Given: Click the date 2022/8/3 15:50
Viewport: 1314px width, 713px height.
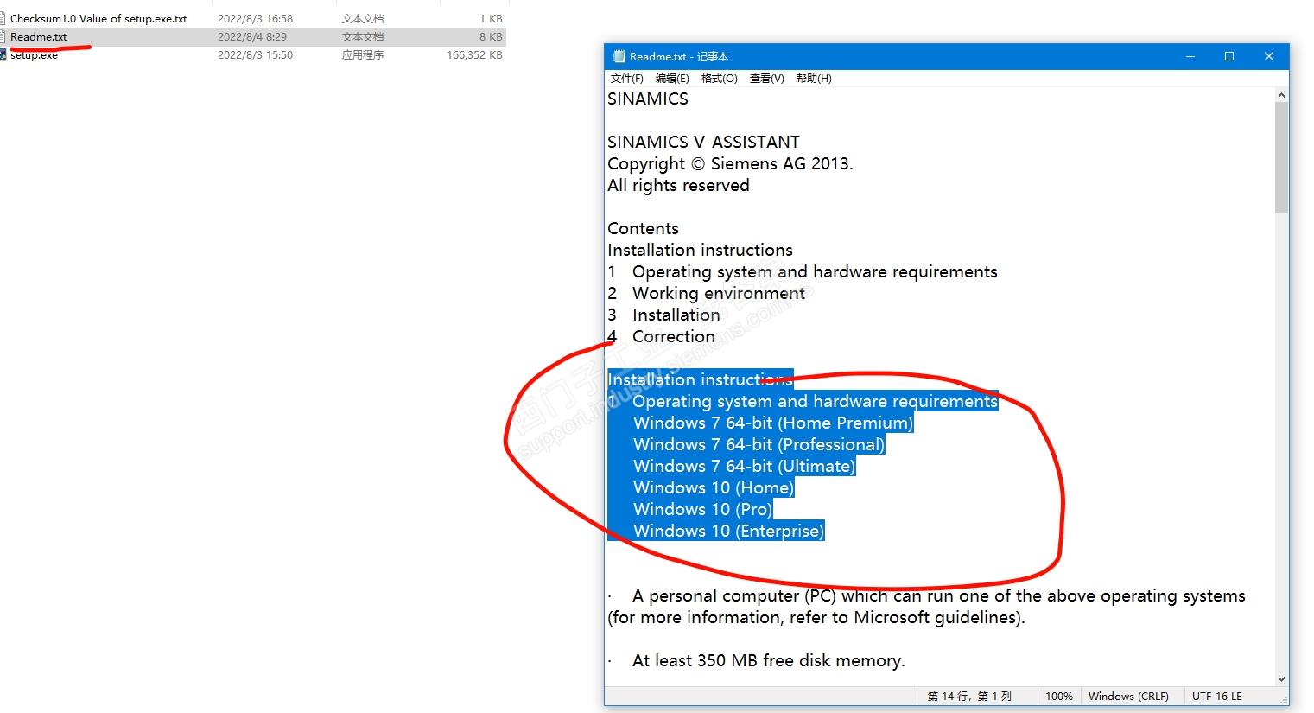Looking at the screenshot, I should [255, 55].
